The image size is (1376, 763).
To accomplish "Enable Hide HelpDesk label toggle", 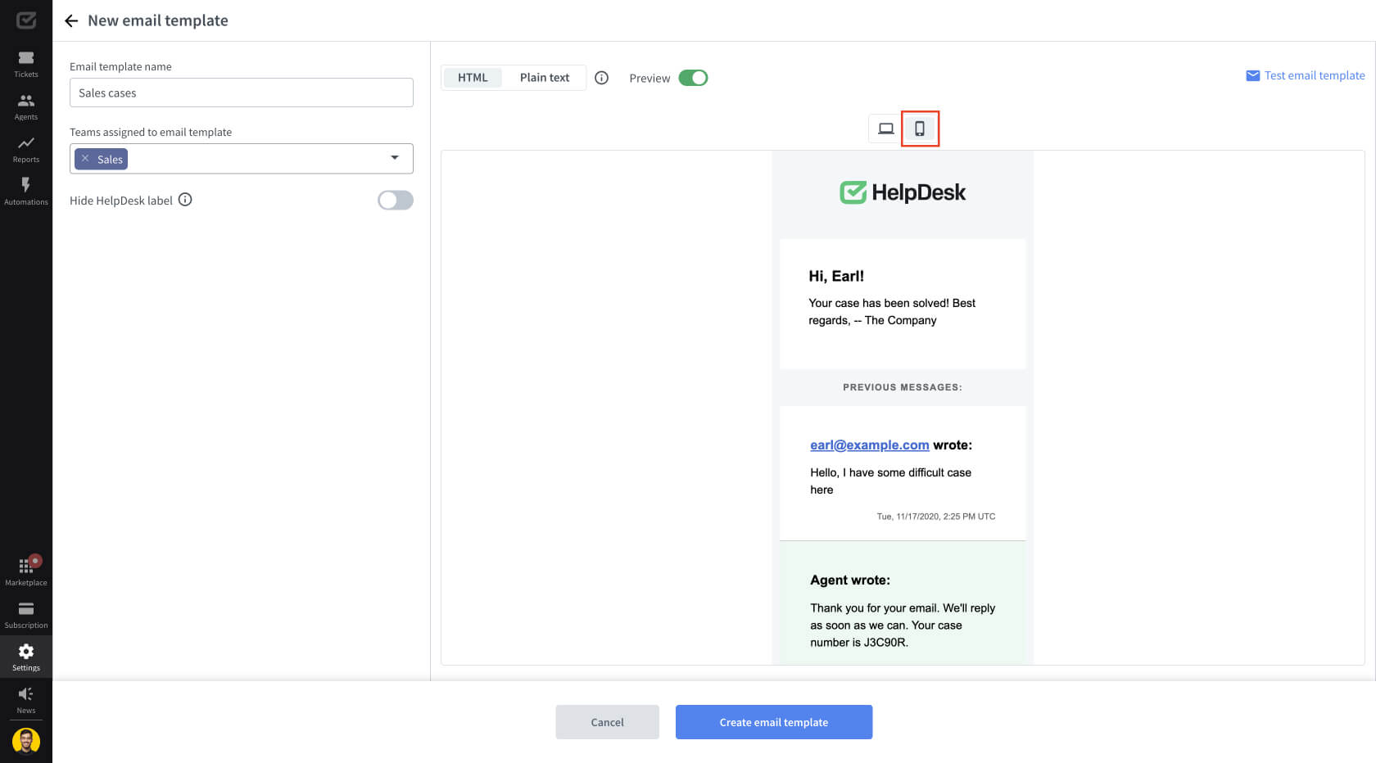I will pos(396,200).
